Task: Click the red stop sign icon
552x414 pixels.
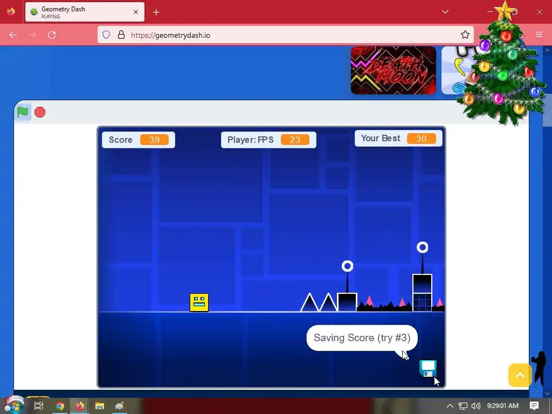Action: (40, 112)
